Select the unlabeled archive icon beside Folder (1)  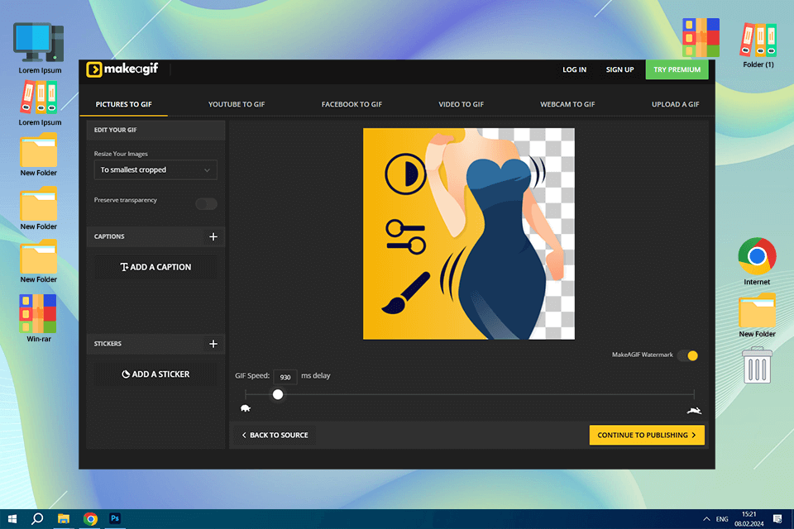click(701, 37)
